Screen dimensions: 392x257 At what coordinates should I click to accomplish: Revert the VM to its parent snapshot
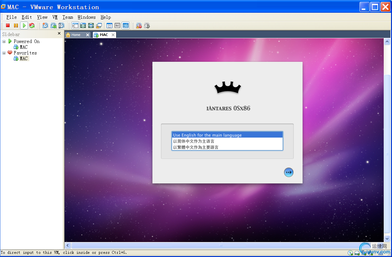click(53, 25)
